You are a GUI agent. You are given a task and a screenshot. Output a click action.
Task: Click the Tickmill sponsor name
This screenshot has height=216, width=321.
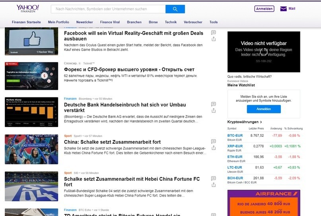pyautogui.click(x=89, y=64)
